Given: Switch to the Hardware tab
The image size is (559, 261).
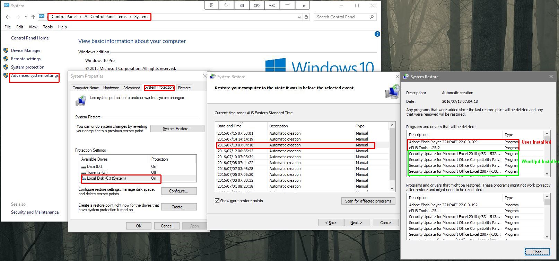Looking at the screenshot, I should [x=111, y=88].
